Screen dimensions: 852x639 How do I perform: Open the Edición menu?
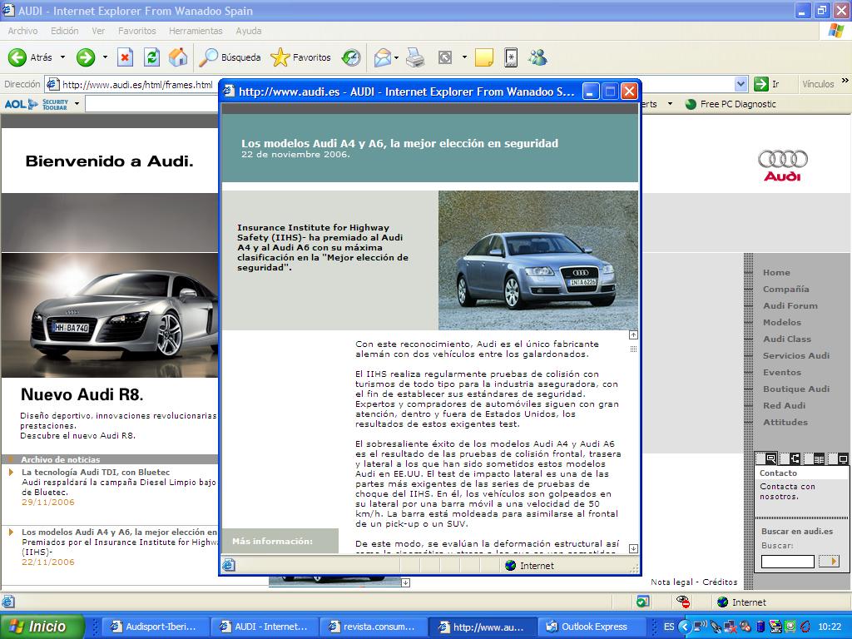click(x=65, y=31)
